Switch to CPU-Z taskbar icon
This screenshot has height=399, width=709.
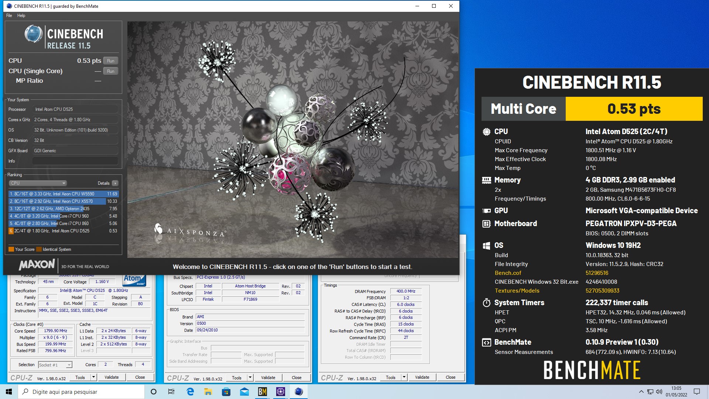(x=281, y=392)
